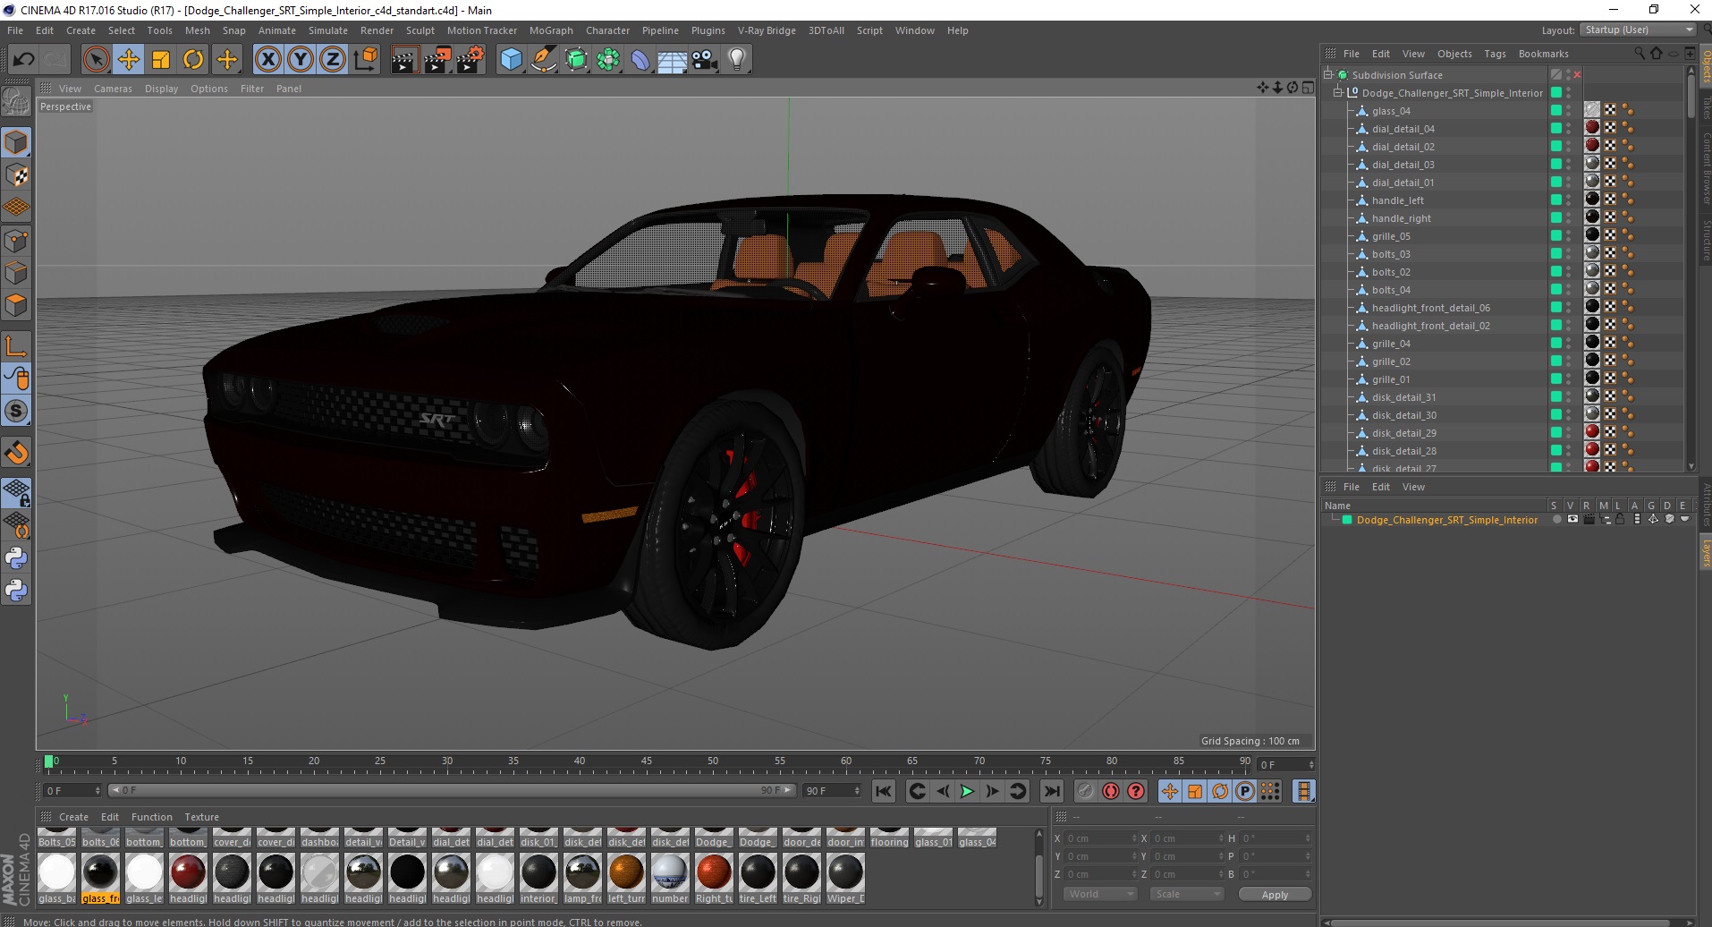
Task: Open the World coordinate dropdown
Action: pos(1101,894)
